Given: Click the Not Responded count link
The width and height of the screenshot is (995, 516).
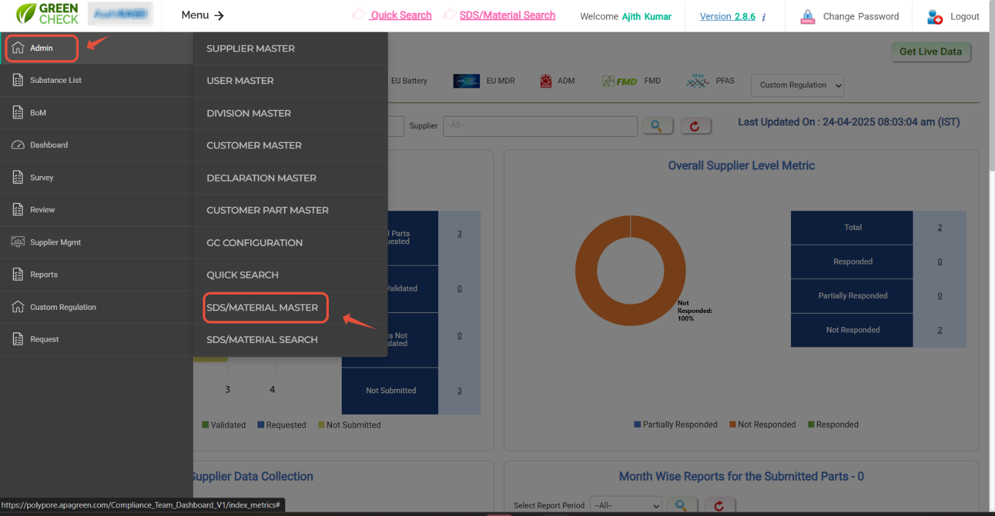Looking at the screenshot, I should click(940, 330).
